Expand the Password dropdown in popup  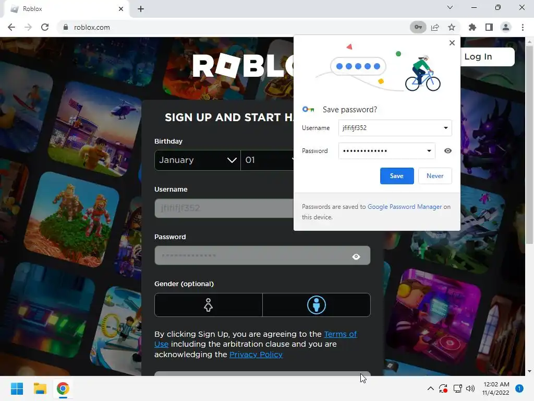[x=429, y=151]
